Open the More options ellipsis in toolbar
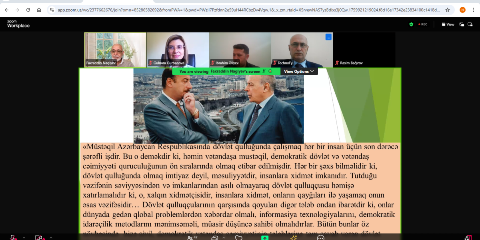The image size is (480, 240). (x=320, y=238)
